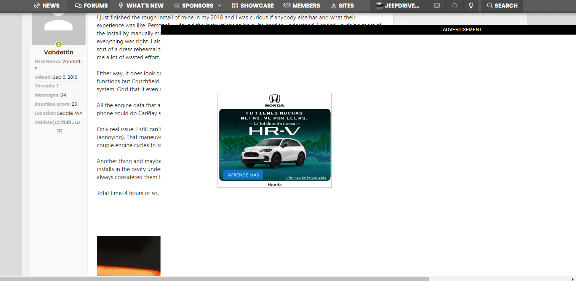Open the Sites menu item
Image resolution: width=576 pixels, height=281 pixels.
(x=342, y=6)
